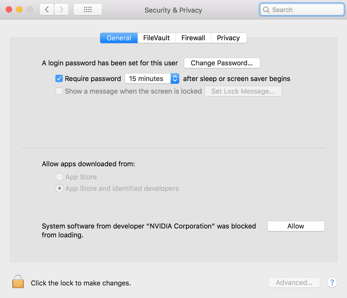
Task: Click the Change Password... button
Action: point(222,63)
